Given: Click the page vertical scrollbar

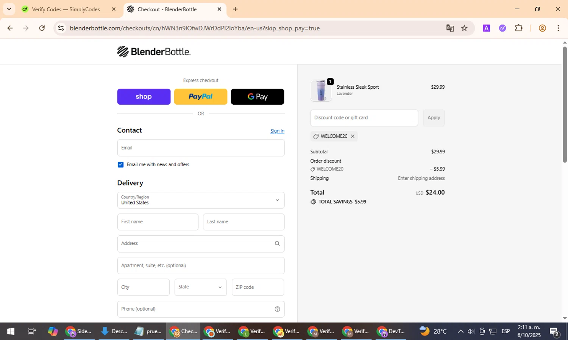Looking at the screenshot, I should [x=565, y=105].
